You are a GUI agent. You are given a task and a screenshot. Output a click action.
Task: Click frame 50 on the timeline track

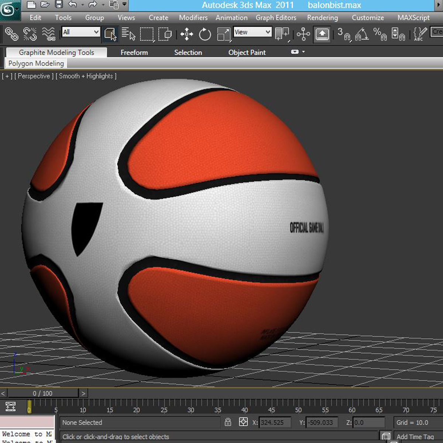pos(298,406)
